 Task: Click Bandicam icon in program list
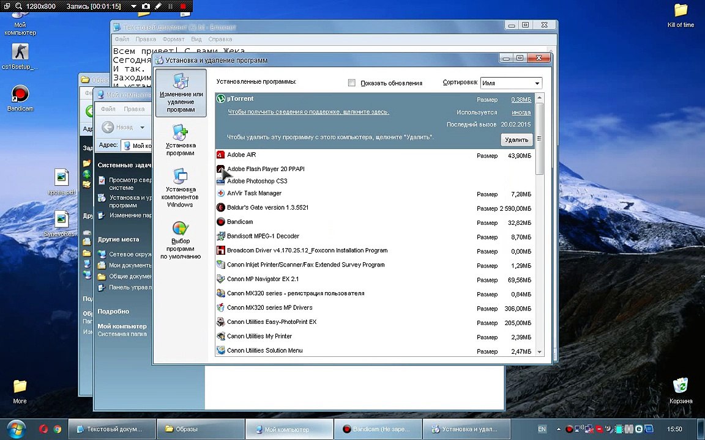click(x=221, y=222)
